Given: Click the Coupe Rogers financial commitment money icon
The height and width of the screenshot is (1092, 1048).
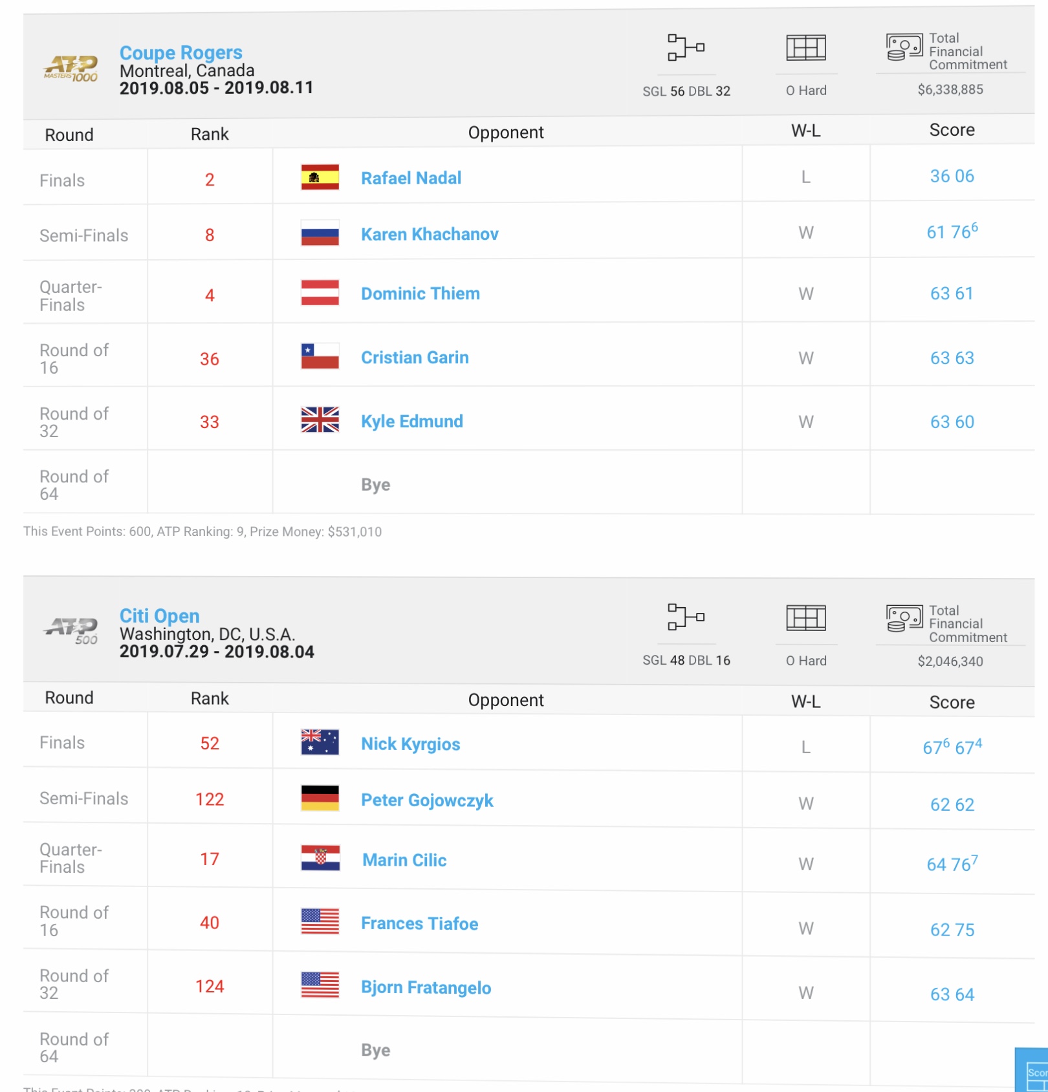Looking at the screenshot, I should [x=904, y=47].
